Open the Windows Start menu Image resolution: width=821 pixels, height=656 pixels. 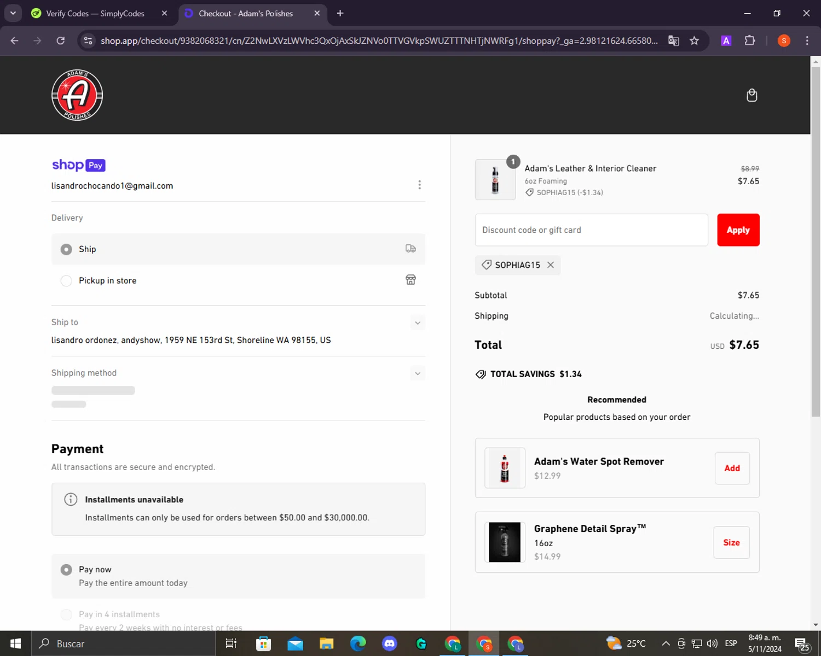coord(15,643)
